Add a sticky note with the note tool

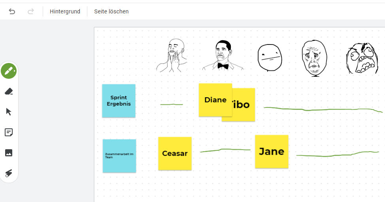point(9,132)
